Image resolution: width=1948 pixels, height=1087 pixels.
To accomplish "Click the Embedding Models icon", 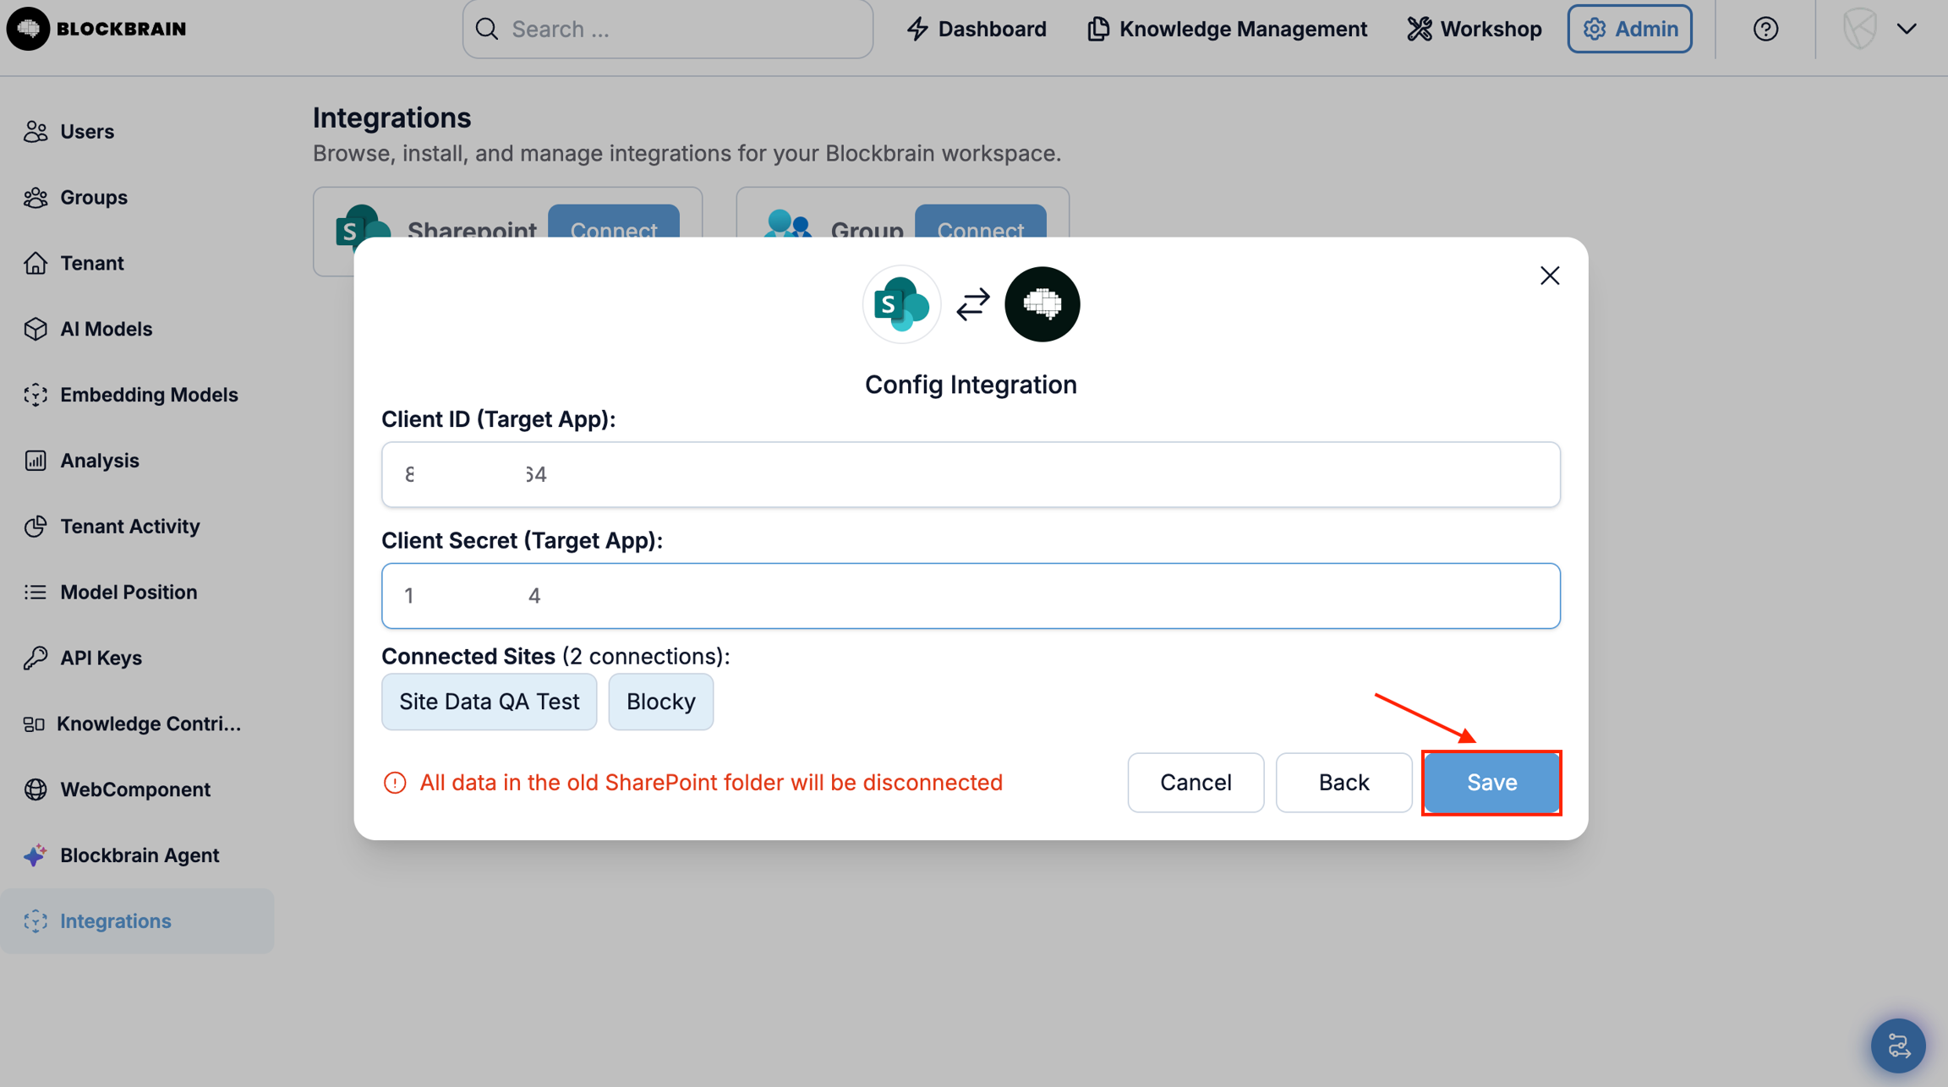I will [x=36, y=395].
